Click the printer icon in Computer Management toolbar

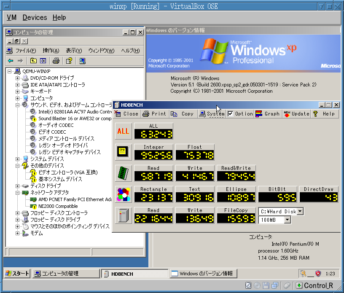click(x=56, y=61)
